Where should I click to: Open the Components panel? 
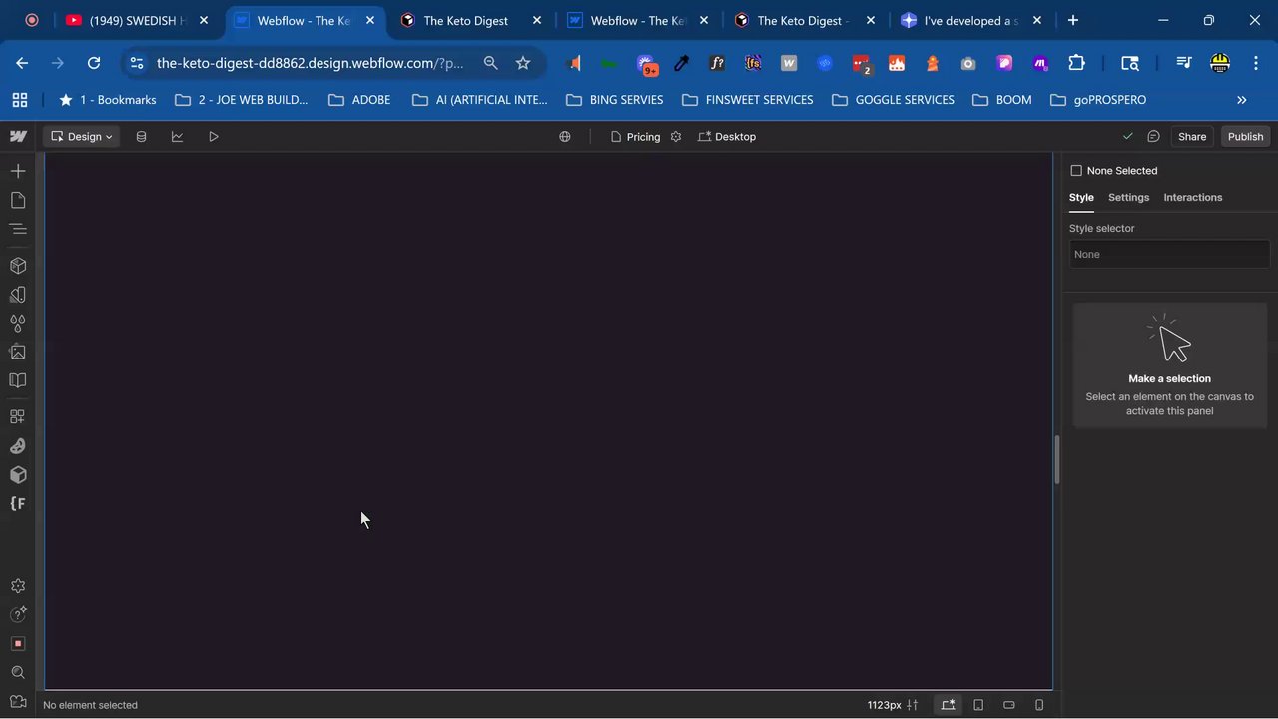(x=18, y=266)
